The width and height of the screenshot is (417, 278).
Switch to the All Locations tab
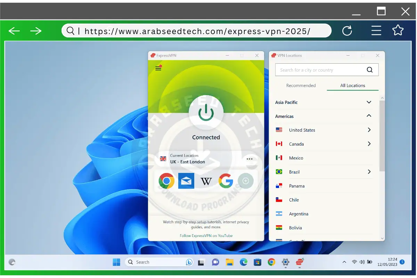coord(352,85)
